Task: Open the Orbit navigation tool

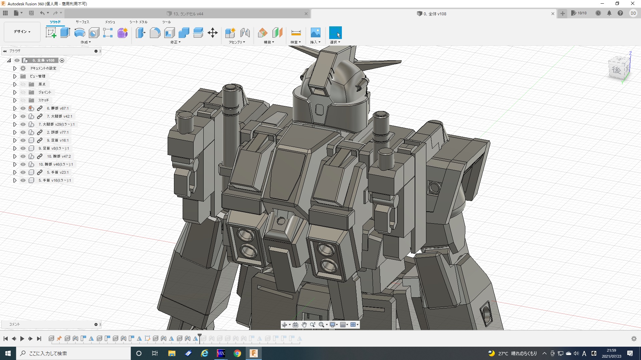Action: click(x=284, y=325)
